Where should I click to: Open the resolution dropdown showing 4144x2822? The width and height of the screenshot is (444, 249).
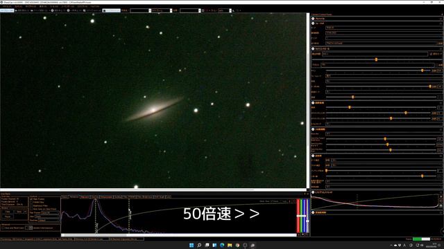pos(384,33)
